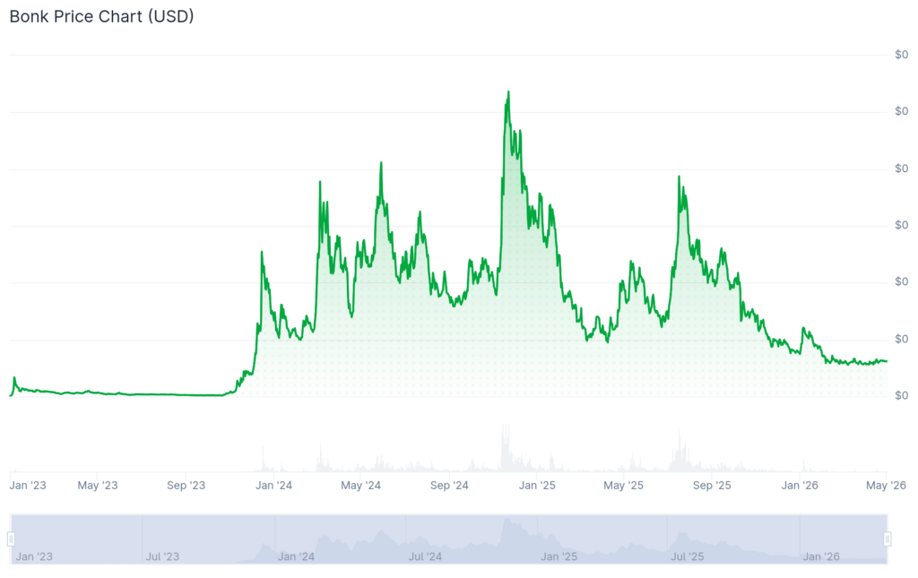Click the Jan '23 axis label
918x578 pixels.
click(x=28, y=486)
